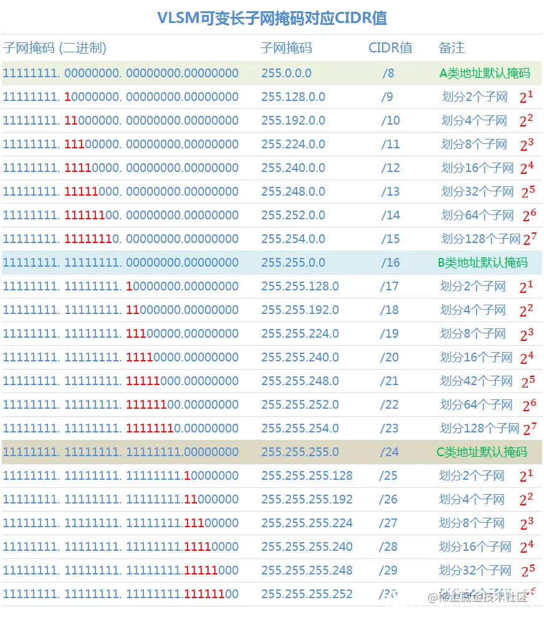This screenshot has height=620, width=544.
Task: Click the /22 CIDR value
Action: 389,405
